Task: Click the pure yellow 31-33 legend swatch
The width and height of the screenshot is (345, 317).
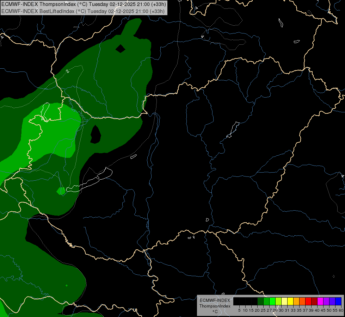Action: click(290, 301)
